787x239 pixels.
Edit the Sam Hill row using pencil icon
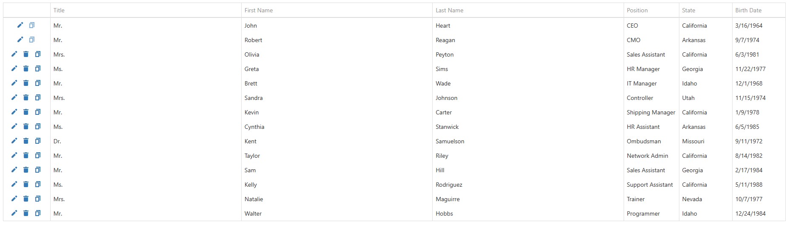[x=14, y=170]
